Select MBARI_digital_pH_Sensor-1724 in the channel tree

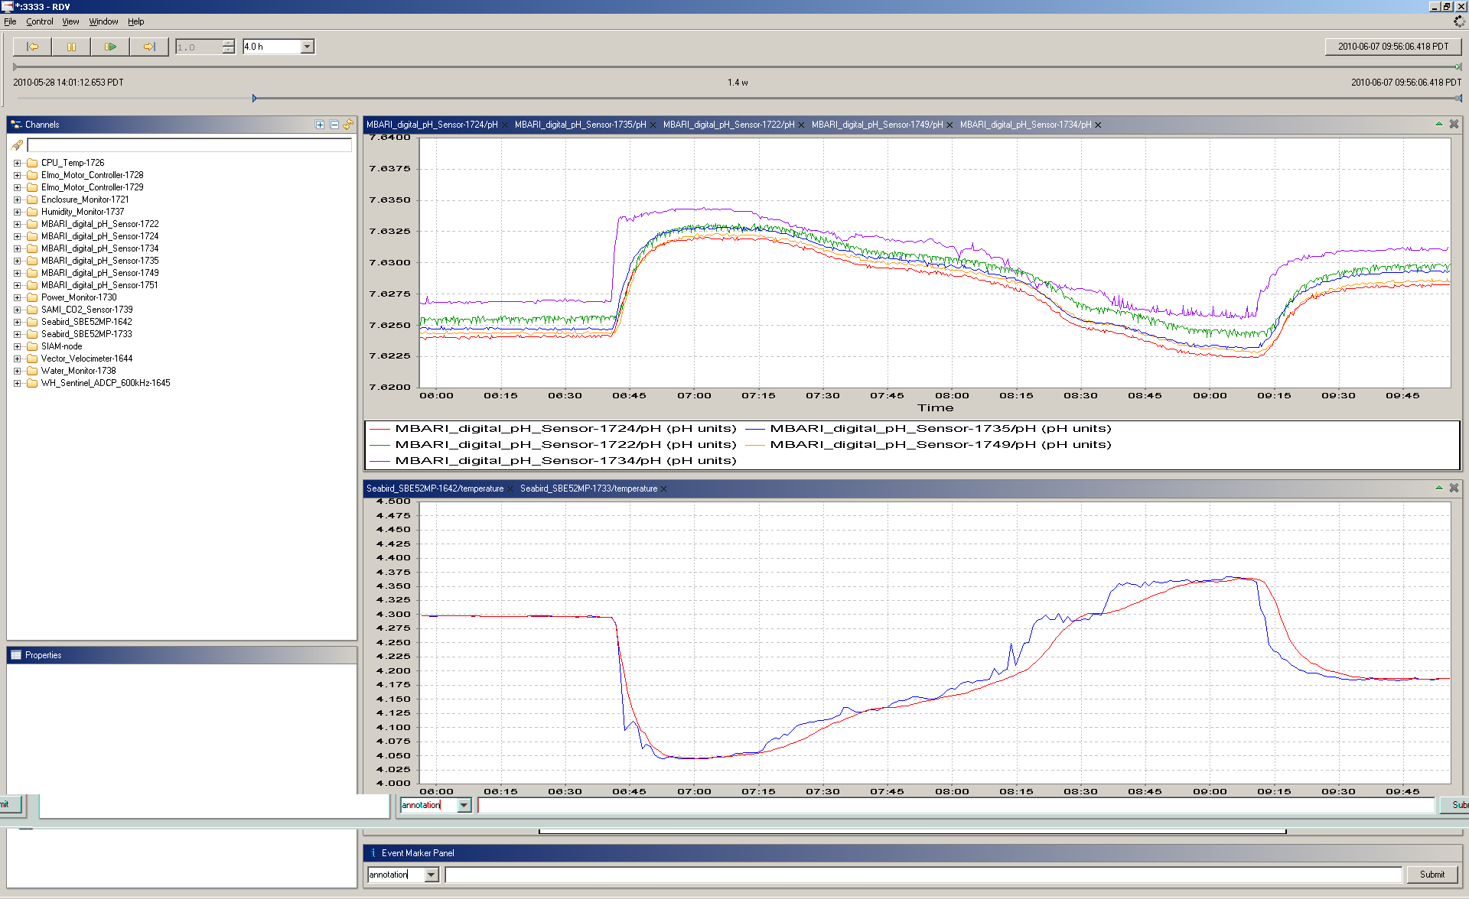click(x=99, y=236)
